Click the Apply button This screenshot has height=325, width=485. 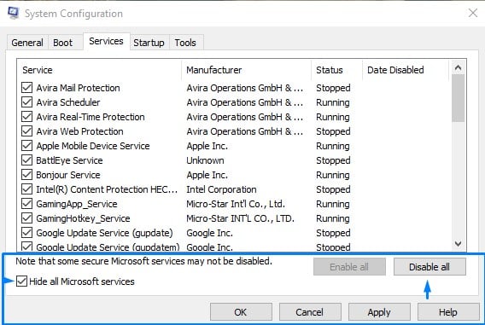click(x=379, y=312)
